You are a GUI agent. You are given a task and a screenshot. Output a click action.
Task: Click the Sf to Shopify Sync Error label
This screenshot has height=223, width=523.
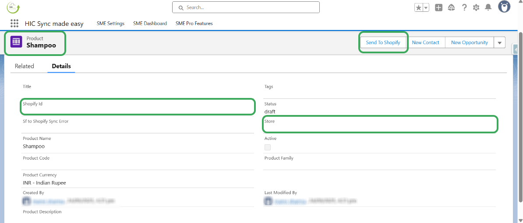46,121
